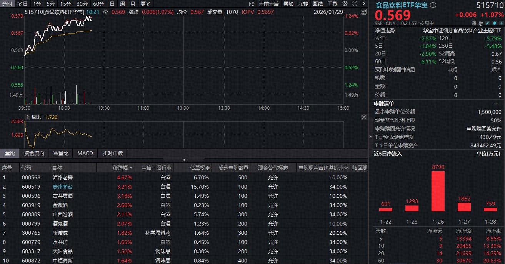
Task: Collapse the right panel with double chevron
Action: (371, 136)
